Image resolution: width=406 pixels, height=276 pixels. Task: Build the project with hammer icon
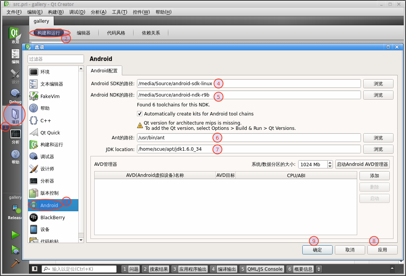[15, 263]
